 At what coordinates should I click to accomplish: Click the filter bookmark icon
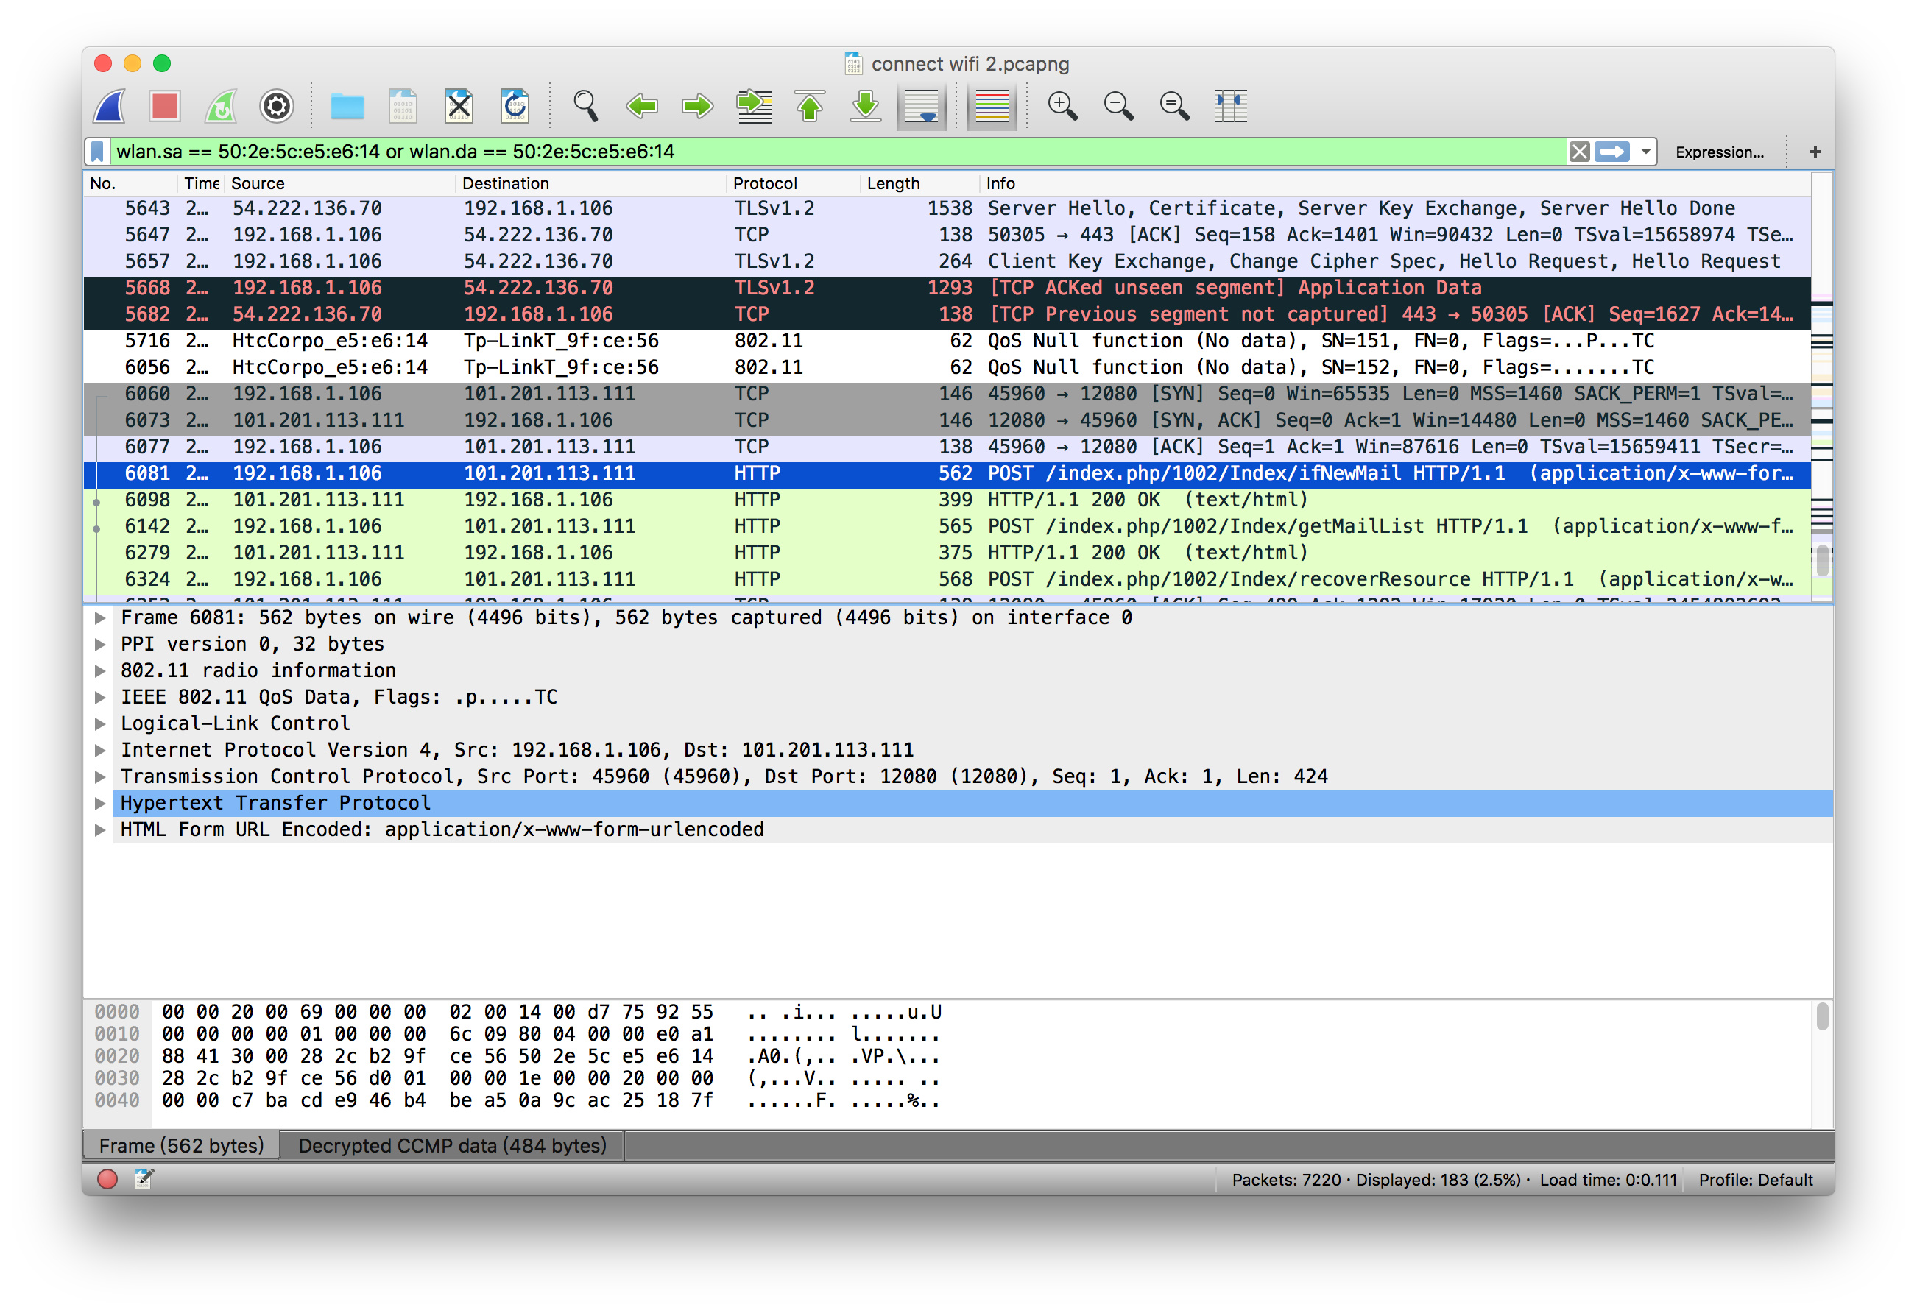pyautogui.click(x=97, y=152)
